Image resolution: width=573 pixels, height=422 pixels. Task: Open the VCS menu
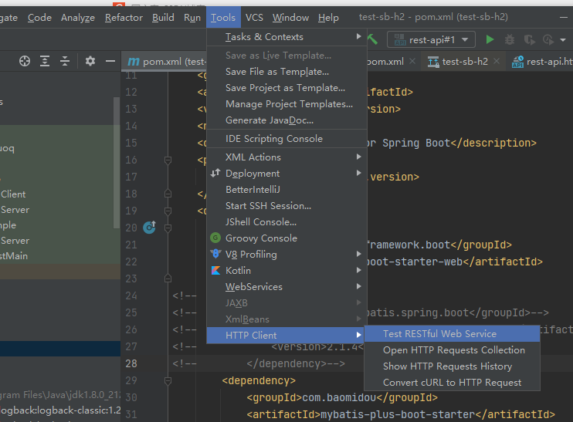(254, 17)
